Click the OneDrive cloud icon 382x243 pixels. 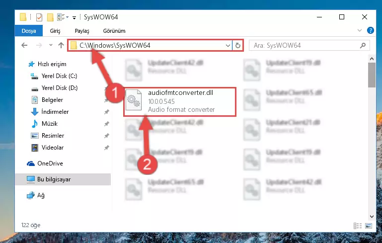[x=31, y=163]
